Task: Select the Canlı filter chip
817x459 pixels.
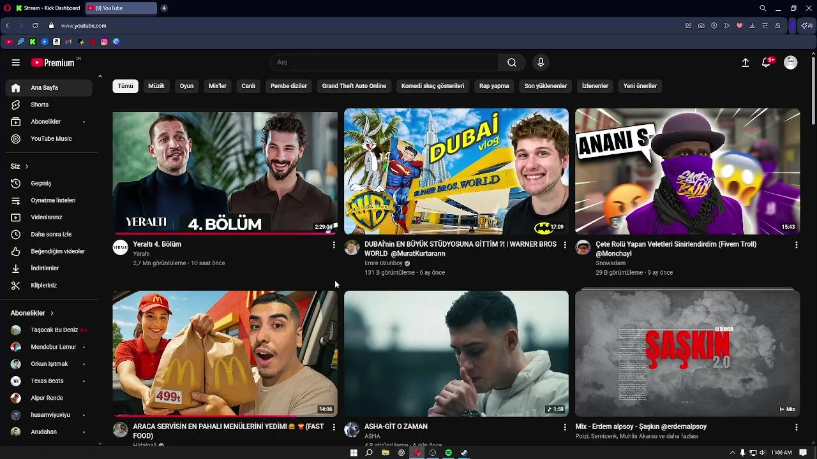Action: click(248, 86)
